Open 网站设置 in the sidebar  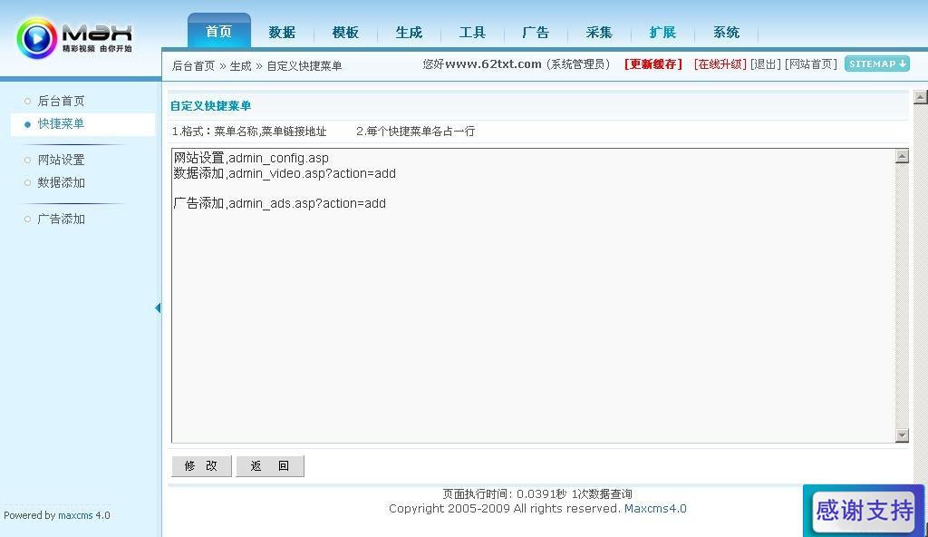pyautogui.click(x=61, y=160)
